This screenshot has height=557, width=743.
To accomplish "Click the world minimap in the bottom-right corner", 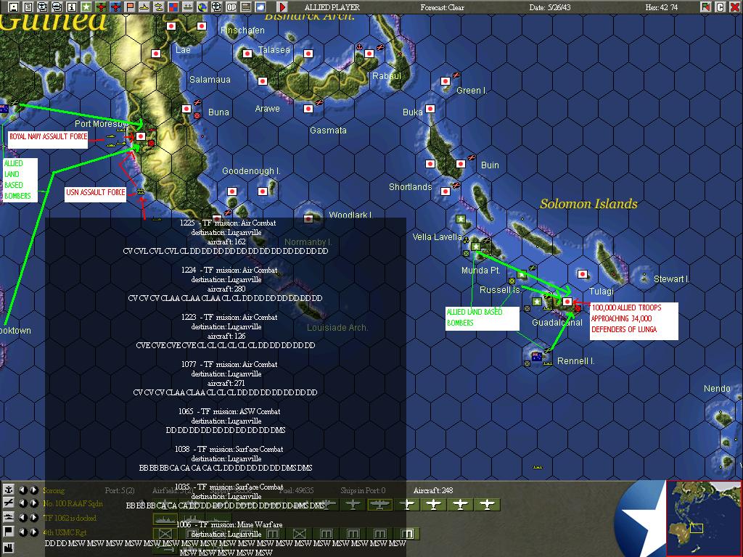I will click(x=703, y=518).
